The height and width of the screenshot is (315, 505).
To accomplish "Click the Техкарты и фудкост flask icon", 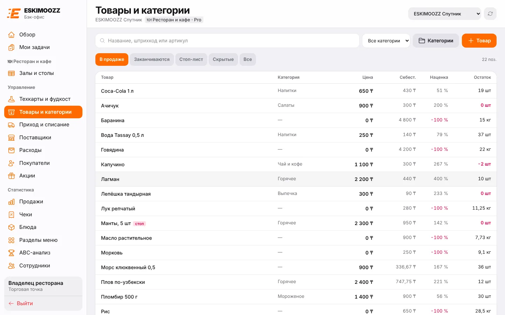I will (12, 99).
